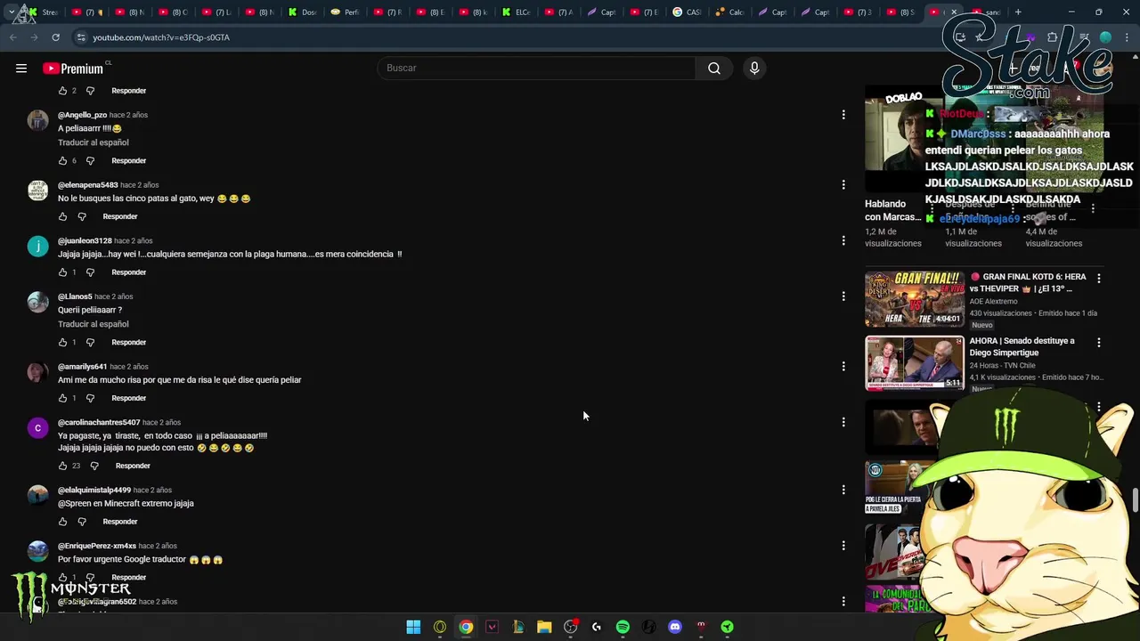Go back to previous page

12,37
